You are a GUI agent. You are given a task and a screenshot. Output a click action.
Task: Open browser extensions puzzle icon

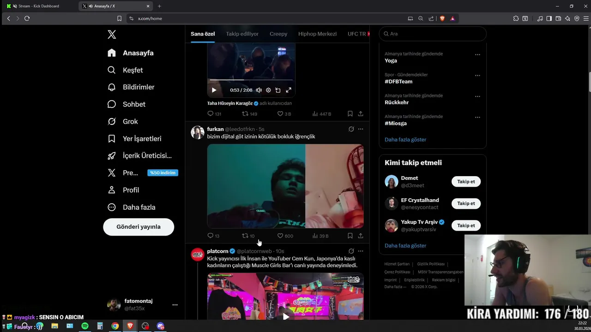(516, 18)
